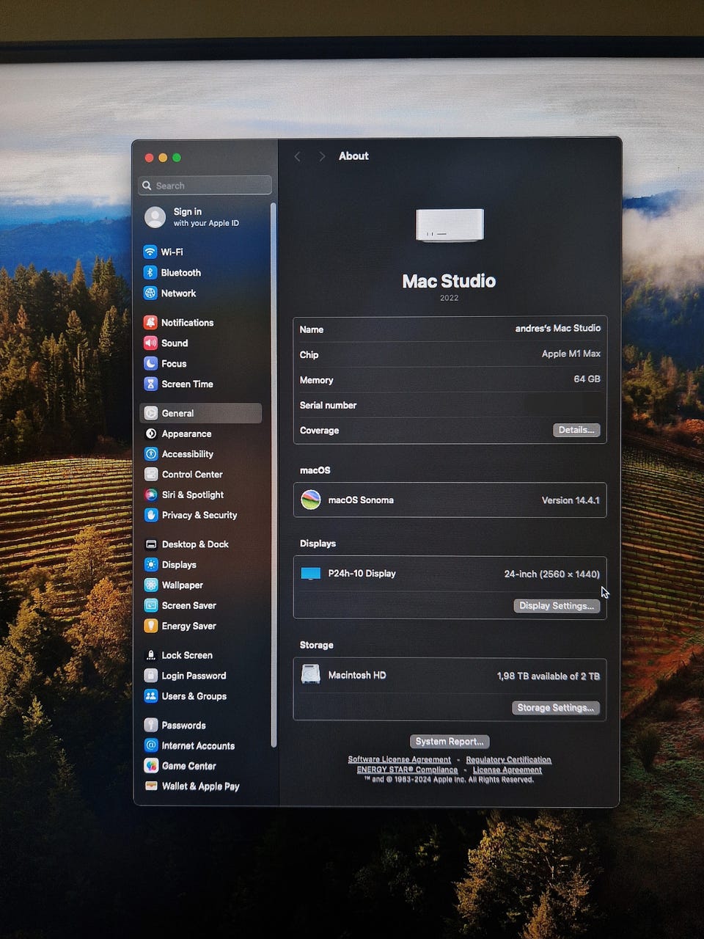Click the System Report button

[450, 741]
